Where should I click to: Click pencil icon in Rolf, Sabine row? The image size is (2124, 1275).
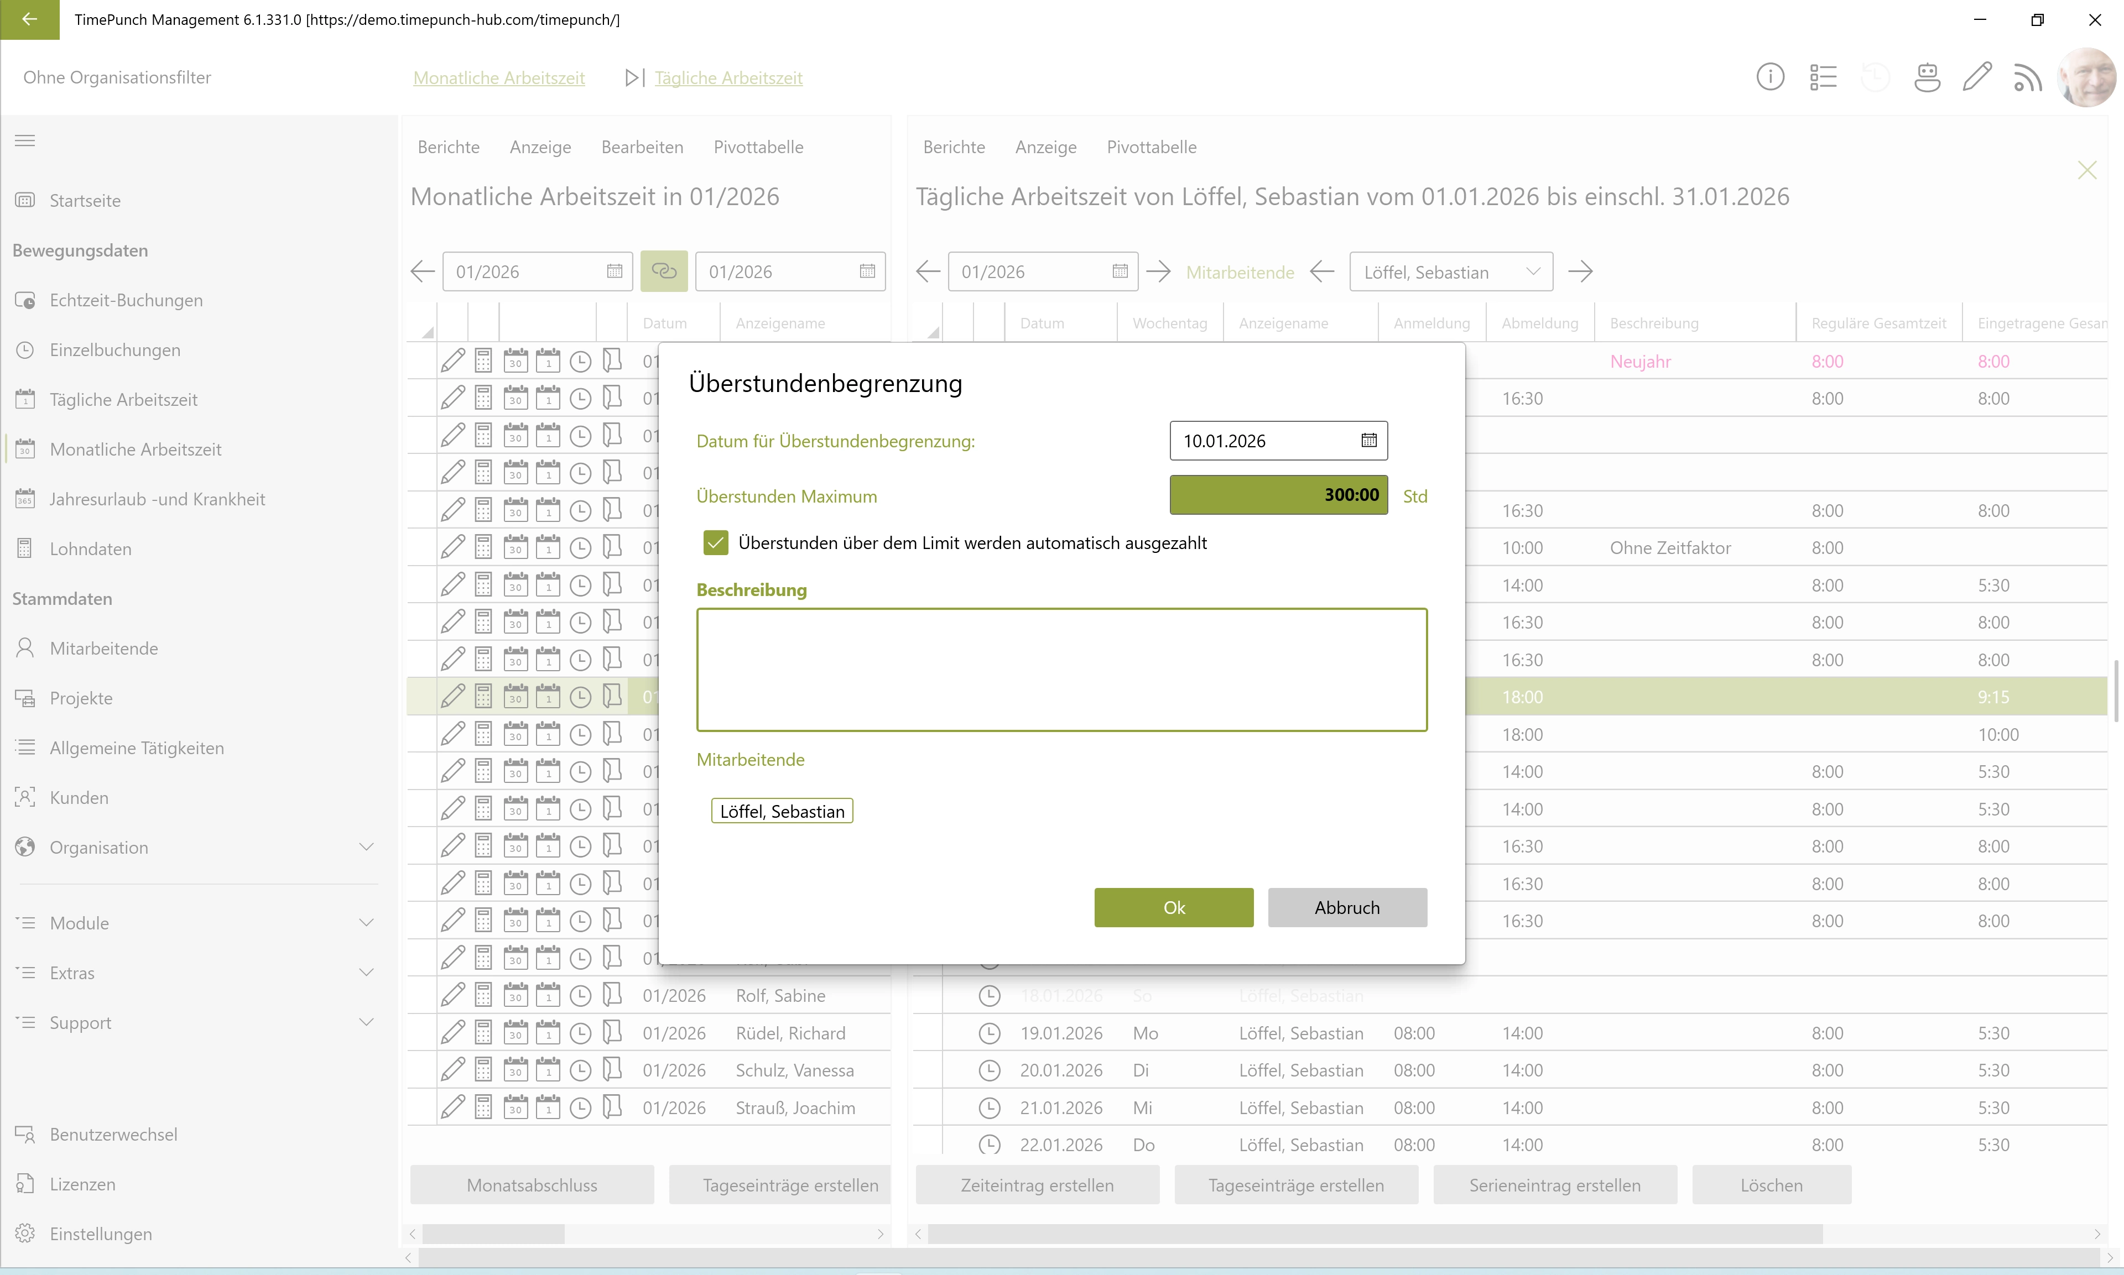(453, 996)
